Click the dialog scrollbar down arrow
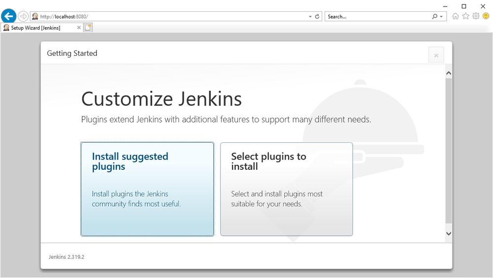This screenshot has height=278, width=493. [449, 234]
